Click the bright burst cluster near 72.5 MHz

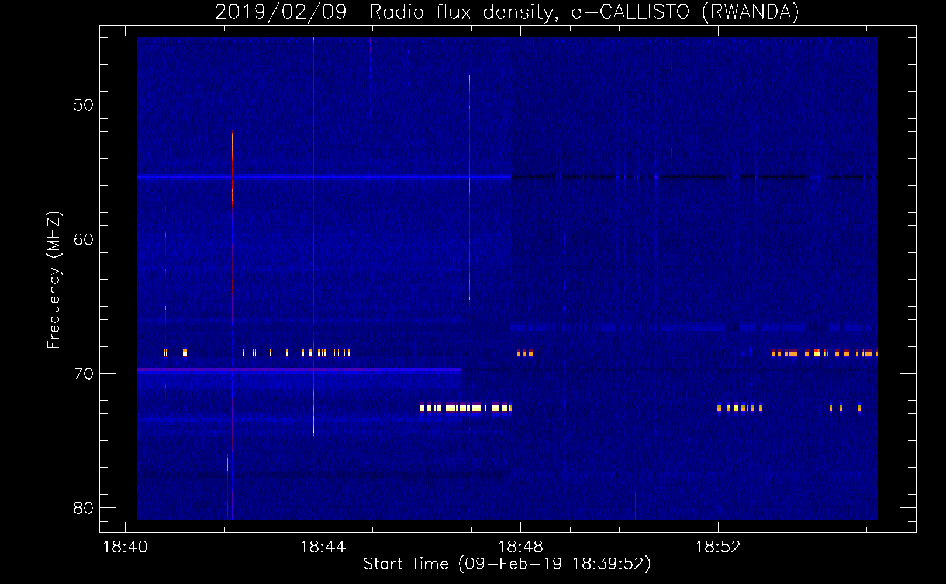click(x=466, y=408)
